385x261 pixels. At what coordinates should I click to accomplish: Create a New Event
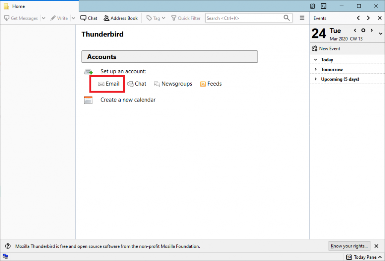[x=326, y=49]
